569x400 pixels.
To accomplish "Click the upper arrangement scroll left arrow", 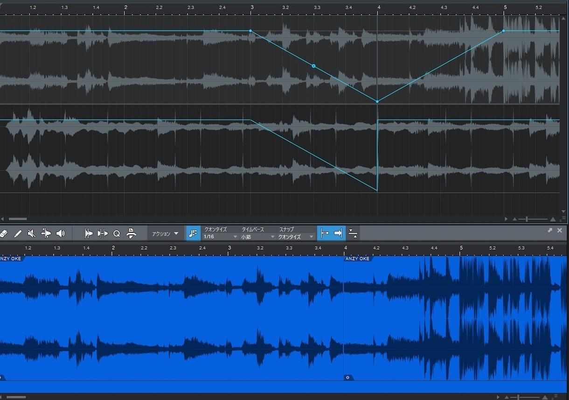I will pyautogui.click(x=2, y=219).
